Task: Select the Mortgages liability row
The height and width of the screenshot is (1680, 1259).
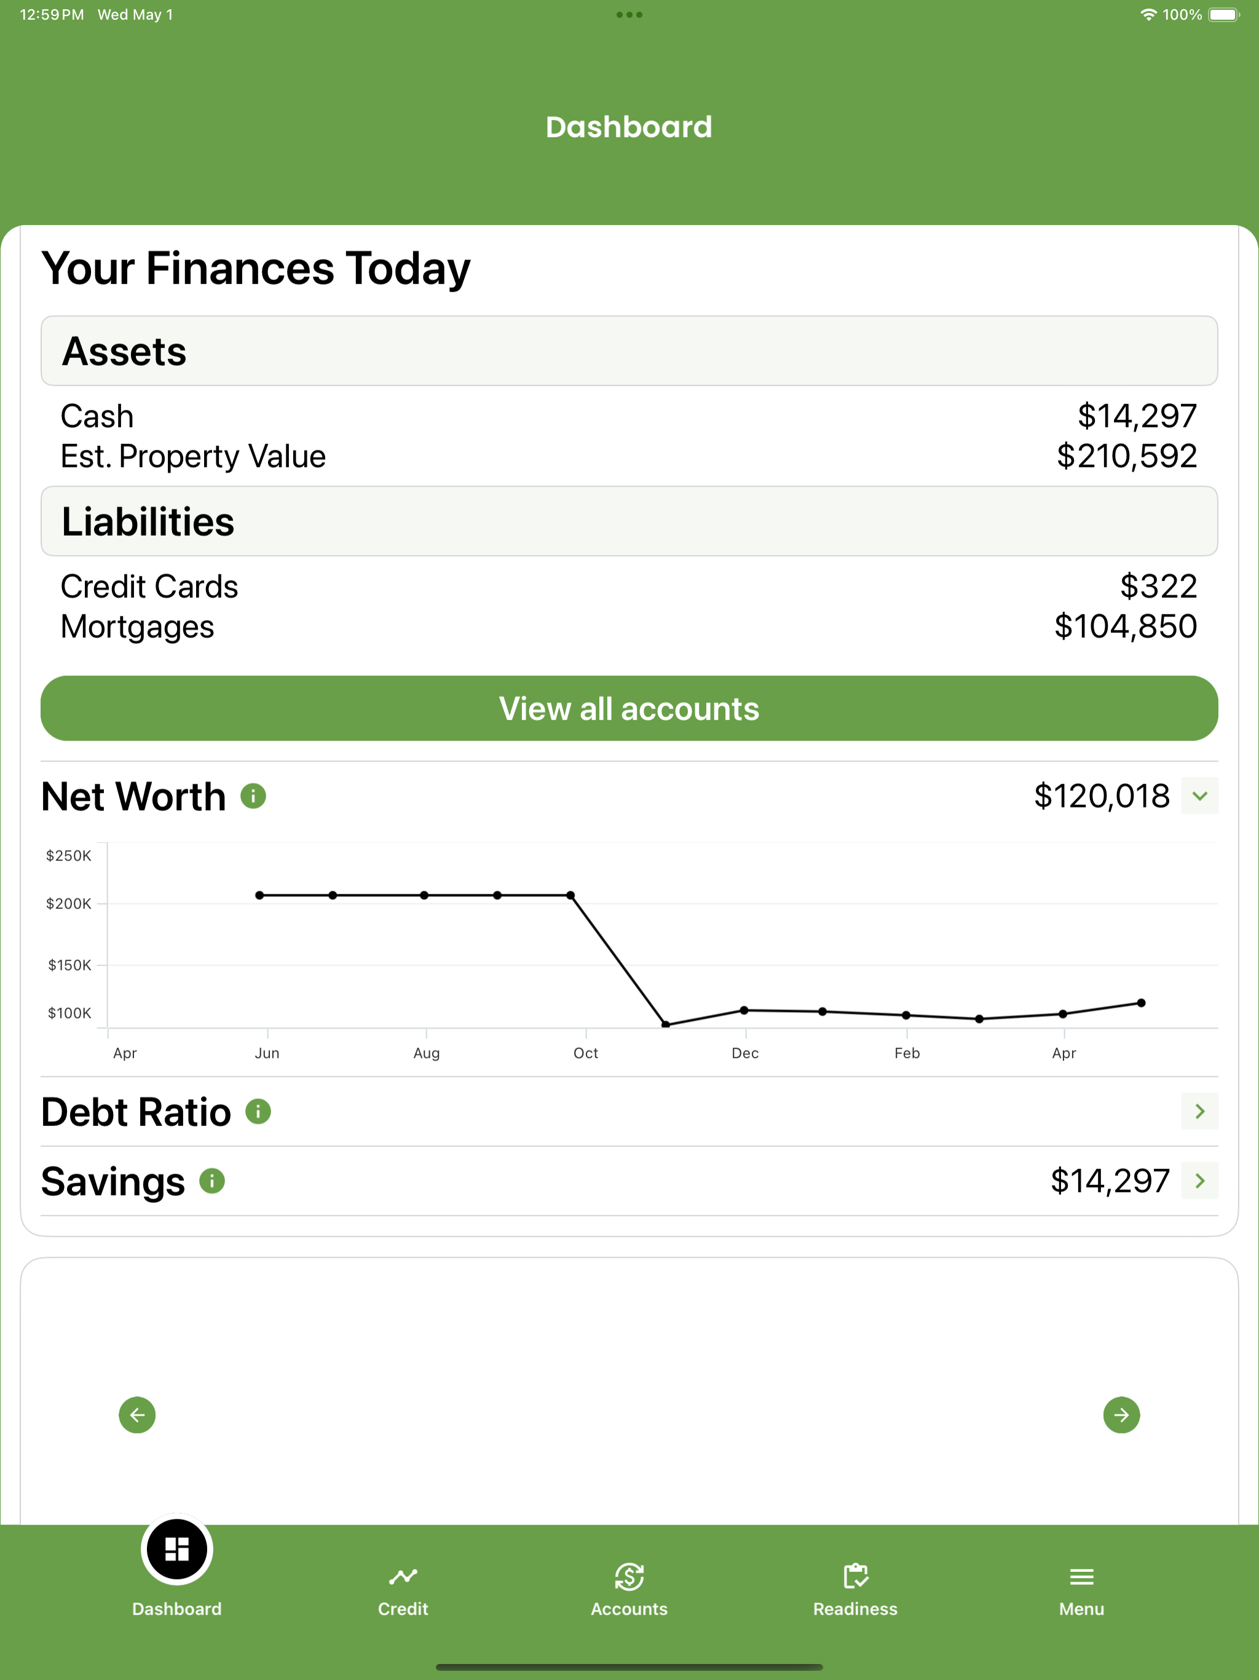Action: (629, 627)
